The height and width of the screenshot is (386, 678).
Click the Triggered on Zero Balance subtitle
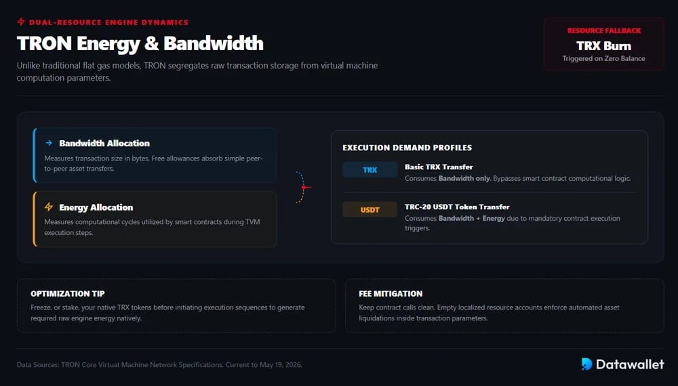point(603,58)
